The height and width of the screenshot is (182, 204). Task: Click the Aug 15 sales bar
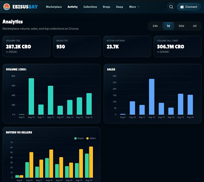tap(181, 104)
